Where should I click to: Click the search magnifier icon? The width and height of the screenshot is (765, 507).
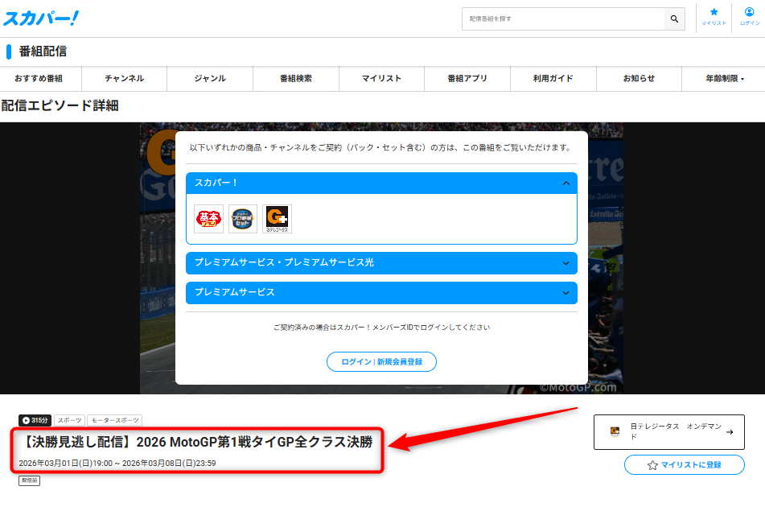674,19
